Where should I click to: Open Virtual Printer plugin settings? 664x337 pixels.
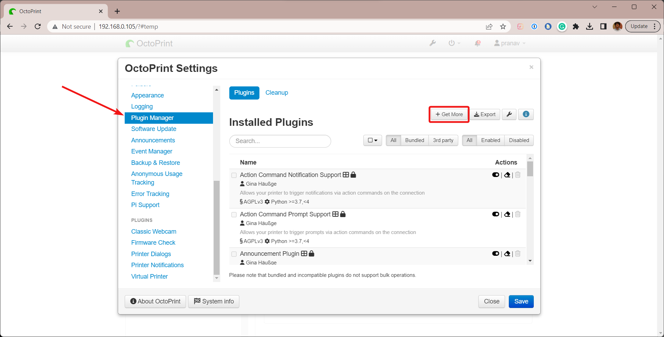150,277
